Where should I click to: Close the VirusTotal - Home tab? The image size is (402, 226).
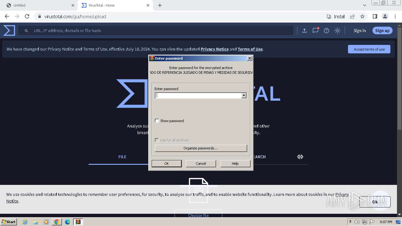148,5
